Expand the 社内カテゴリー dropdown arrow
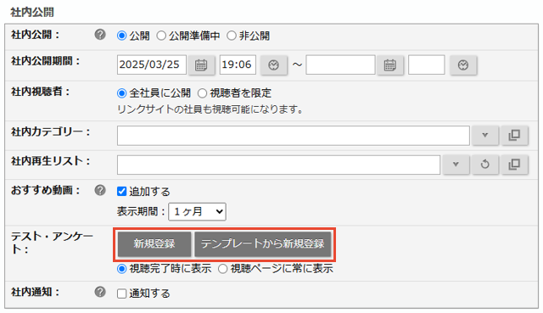This screenshot has height=313, width=543. coord(484,135)
